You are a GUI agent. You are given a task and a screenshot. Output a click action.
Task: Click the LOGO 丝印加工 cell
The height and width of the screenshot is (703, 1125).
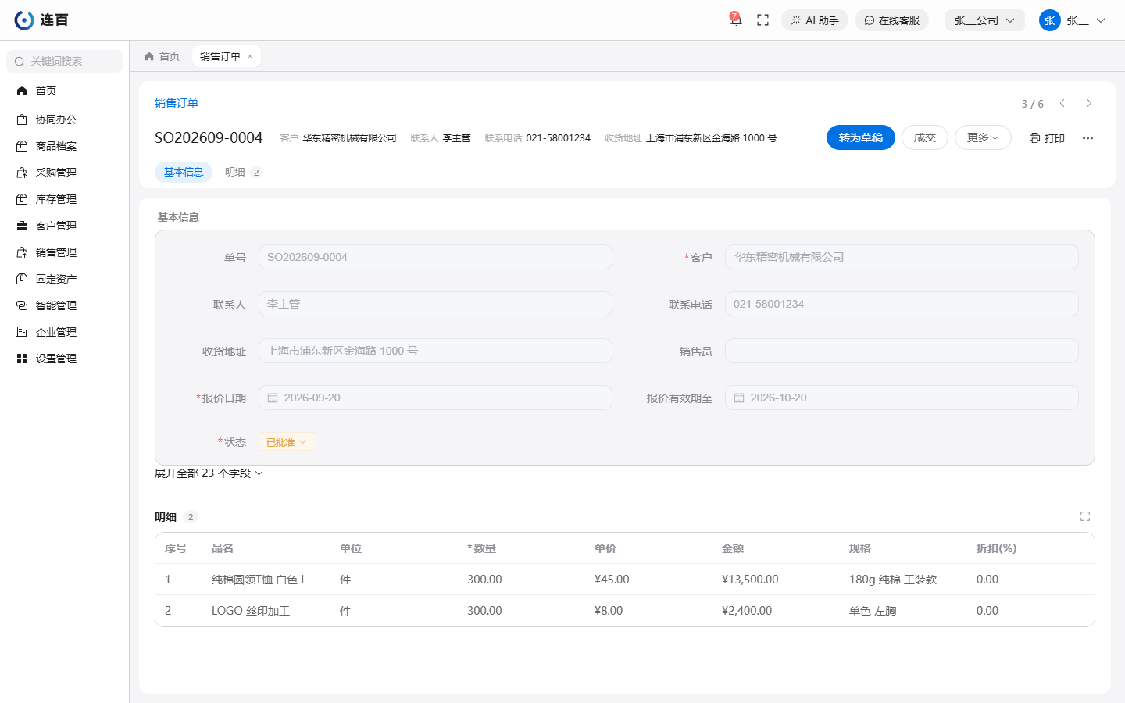(251, 611)
